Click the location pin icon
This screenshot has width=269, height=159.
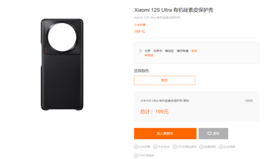click(x=140, y=51)
